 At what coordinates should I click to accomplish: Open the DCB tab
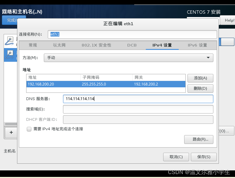coord(132,45)
